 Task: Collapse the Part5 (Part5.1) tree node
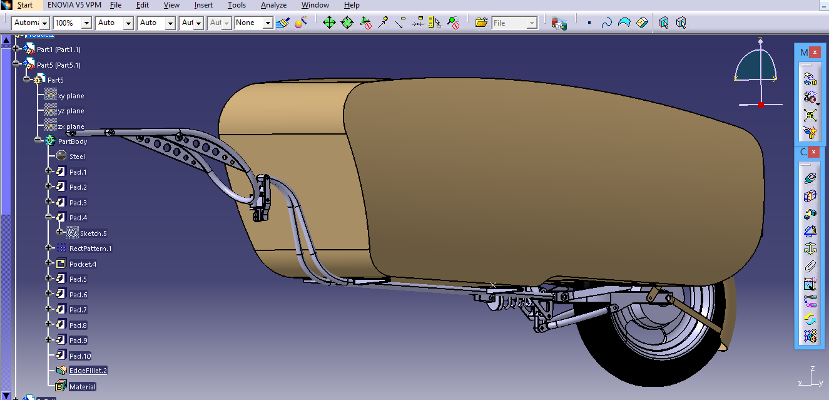coord(16,64)
